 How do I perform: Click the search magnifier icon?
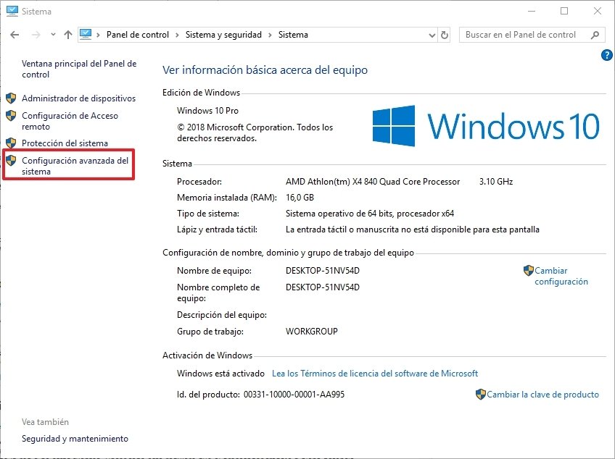(x=595, y=35)
